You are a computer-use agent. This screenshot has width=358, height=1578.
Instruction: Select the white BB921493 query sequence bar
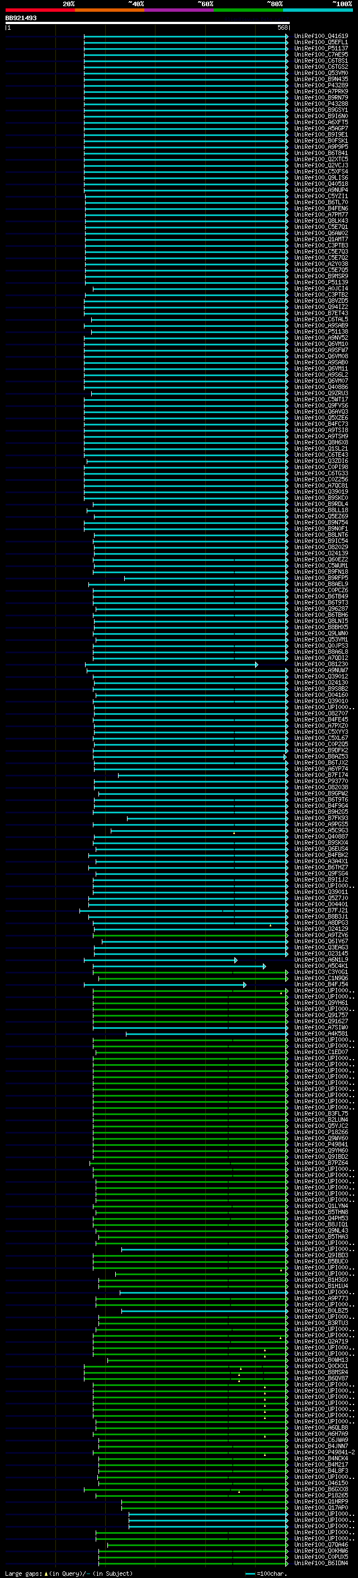[148, 22]
